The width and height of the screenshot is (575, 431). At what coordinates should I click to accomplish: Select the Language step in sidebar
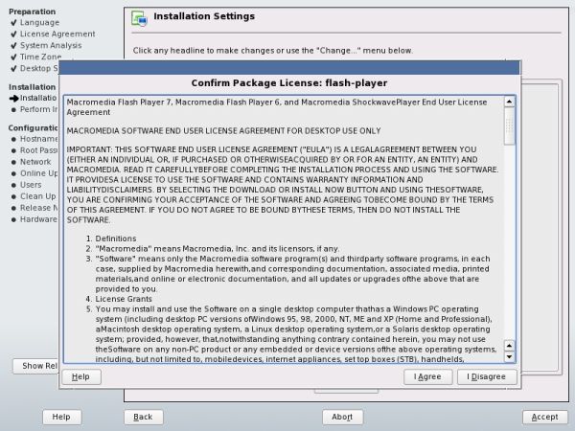pyautogui.click(x=39, y=22)
